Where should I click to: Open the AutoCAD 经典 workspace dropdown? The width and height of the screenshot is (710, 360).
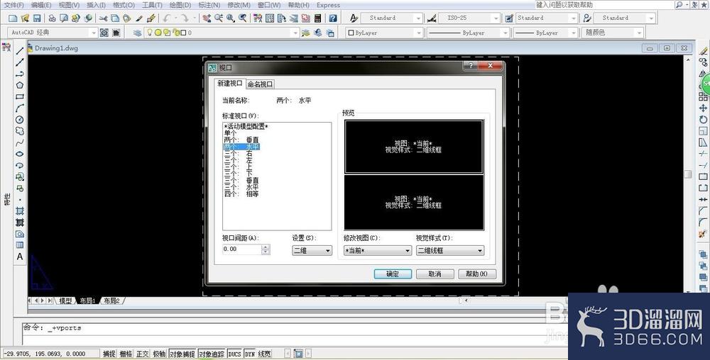pyautogui.click(x=53, y=33)
